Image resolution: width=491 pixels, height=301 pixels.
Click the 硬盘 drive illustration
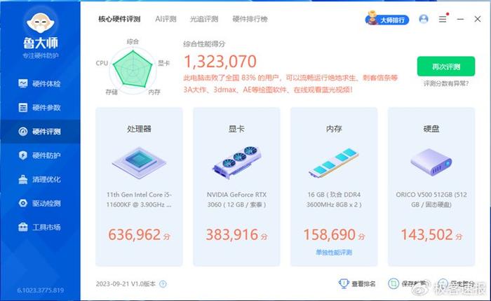[x=431, y=162]
